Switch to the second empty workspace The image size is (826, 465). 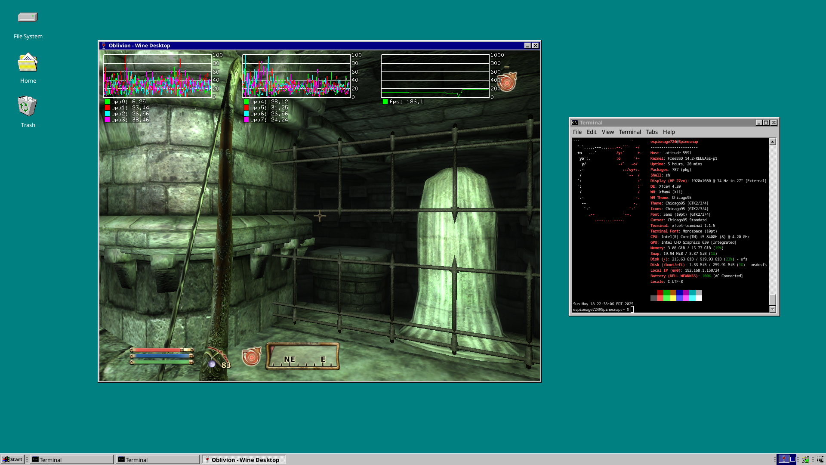pyautogui.click(x=793, y=459)
